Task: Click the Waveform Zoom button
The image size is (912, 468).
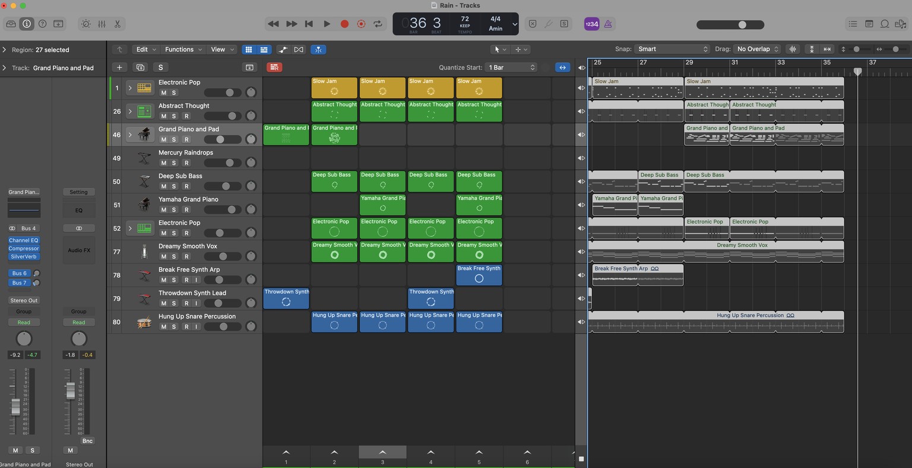Action: pos(792,49)
